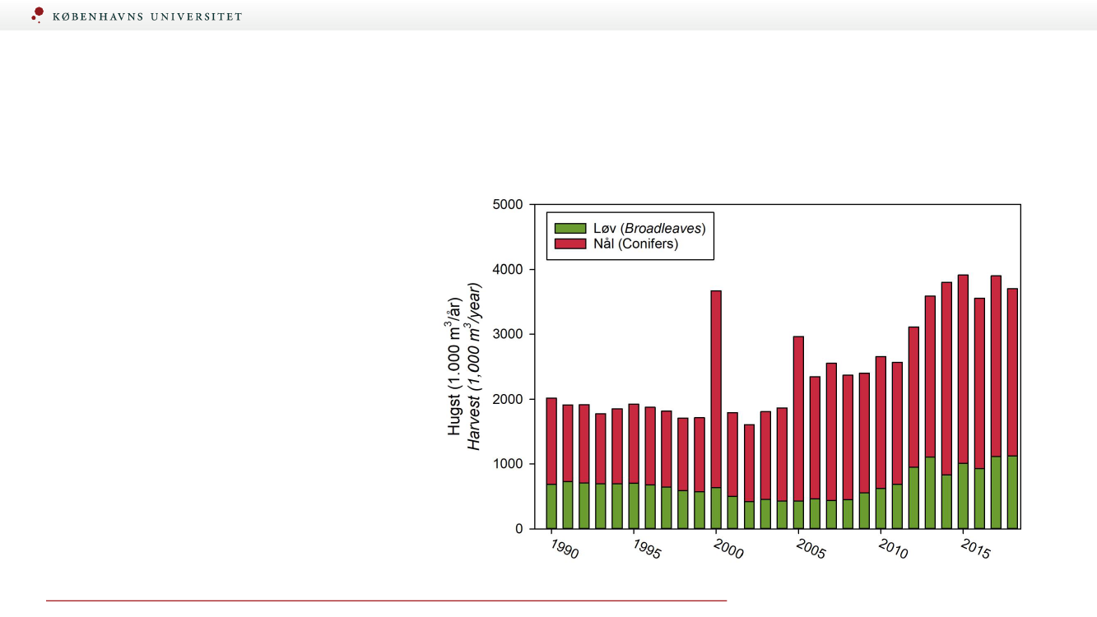1097x617 pixels.
Task: Click the red conifer bar for 2005
Action: point(798,419)
